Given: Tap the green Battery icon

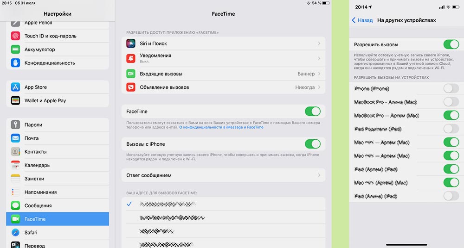Looking at the screenshot, I should point(15,50).
